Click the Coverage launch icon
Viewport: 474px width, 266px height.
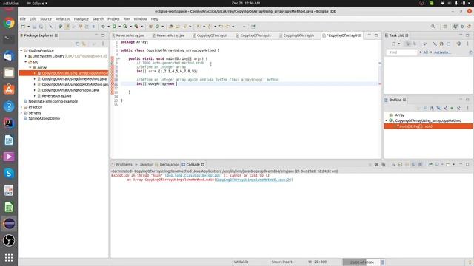pyautogui.click(x=125, y=27)
